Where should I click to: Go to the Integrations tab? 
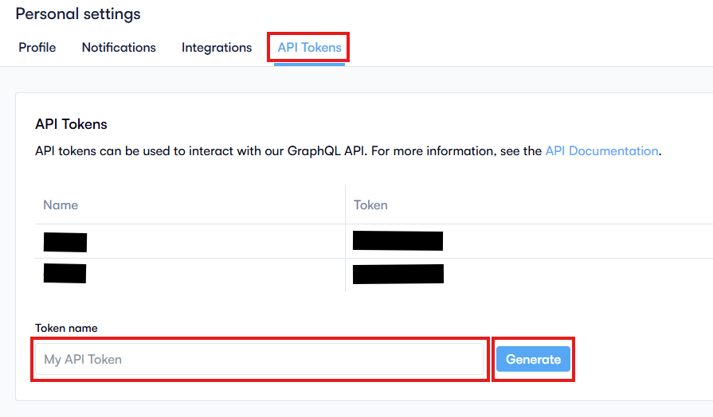click(217, 48)
